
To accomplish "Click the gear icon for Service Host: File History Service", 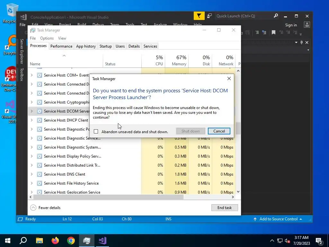I will (40, 183).
